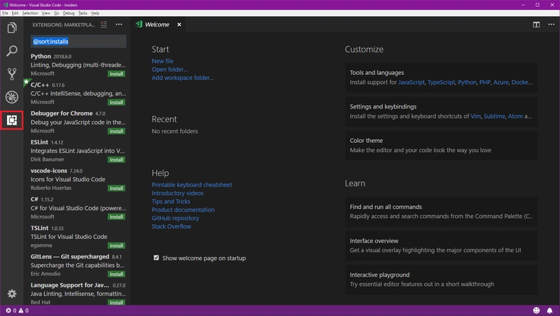
Task: Open the Debug menu
Action: (x=69, y=13)
